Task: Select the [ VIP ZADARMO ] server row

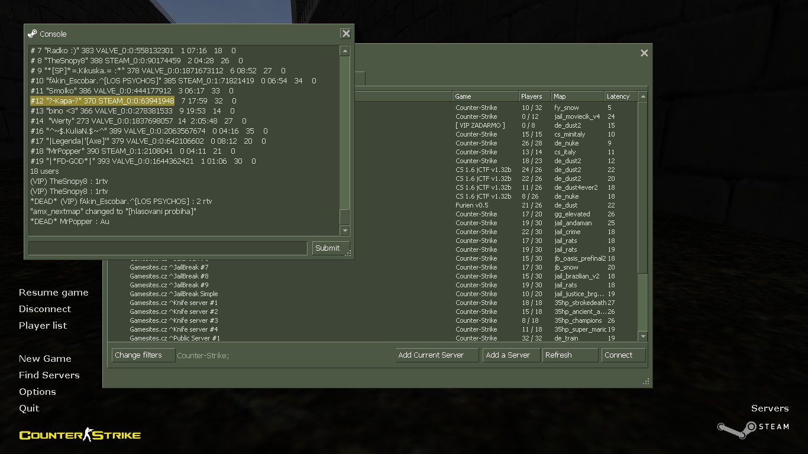Action: coord(496,125)
